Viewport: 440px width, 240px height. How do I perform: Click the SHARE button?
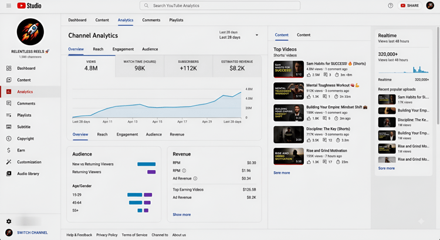coord(409,6)
